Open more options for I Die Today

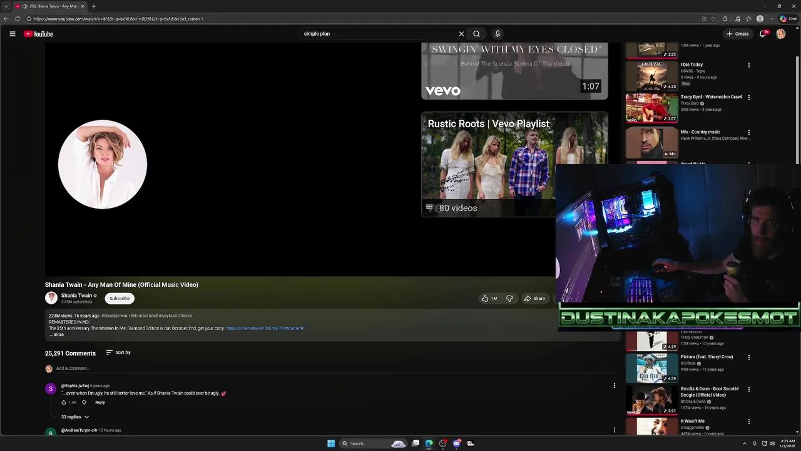[749, 65]
